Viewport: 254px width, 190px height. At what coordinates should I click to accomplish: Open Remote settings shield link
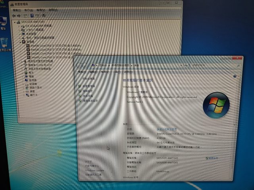(89, 91)
